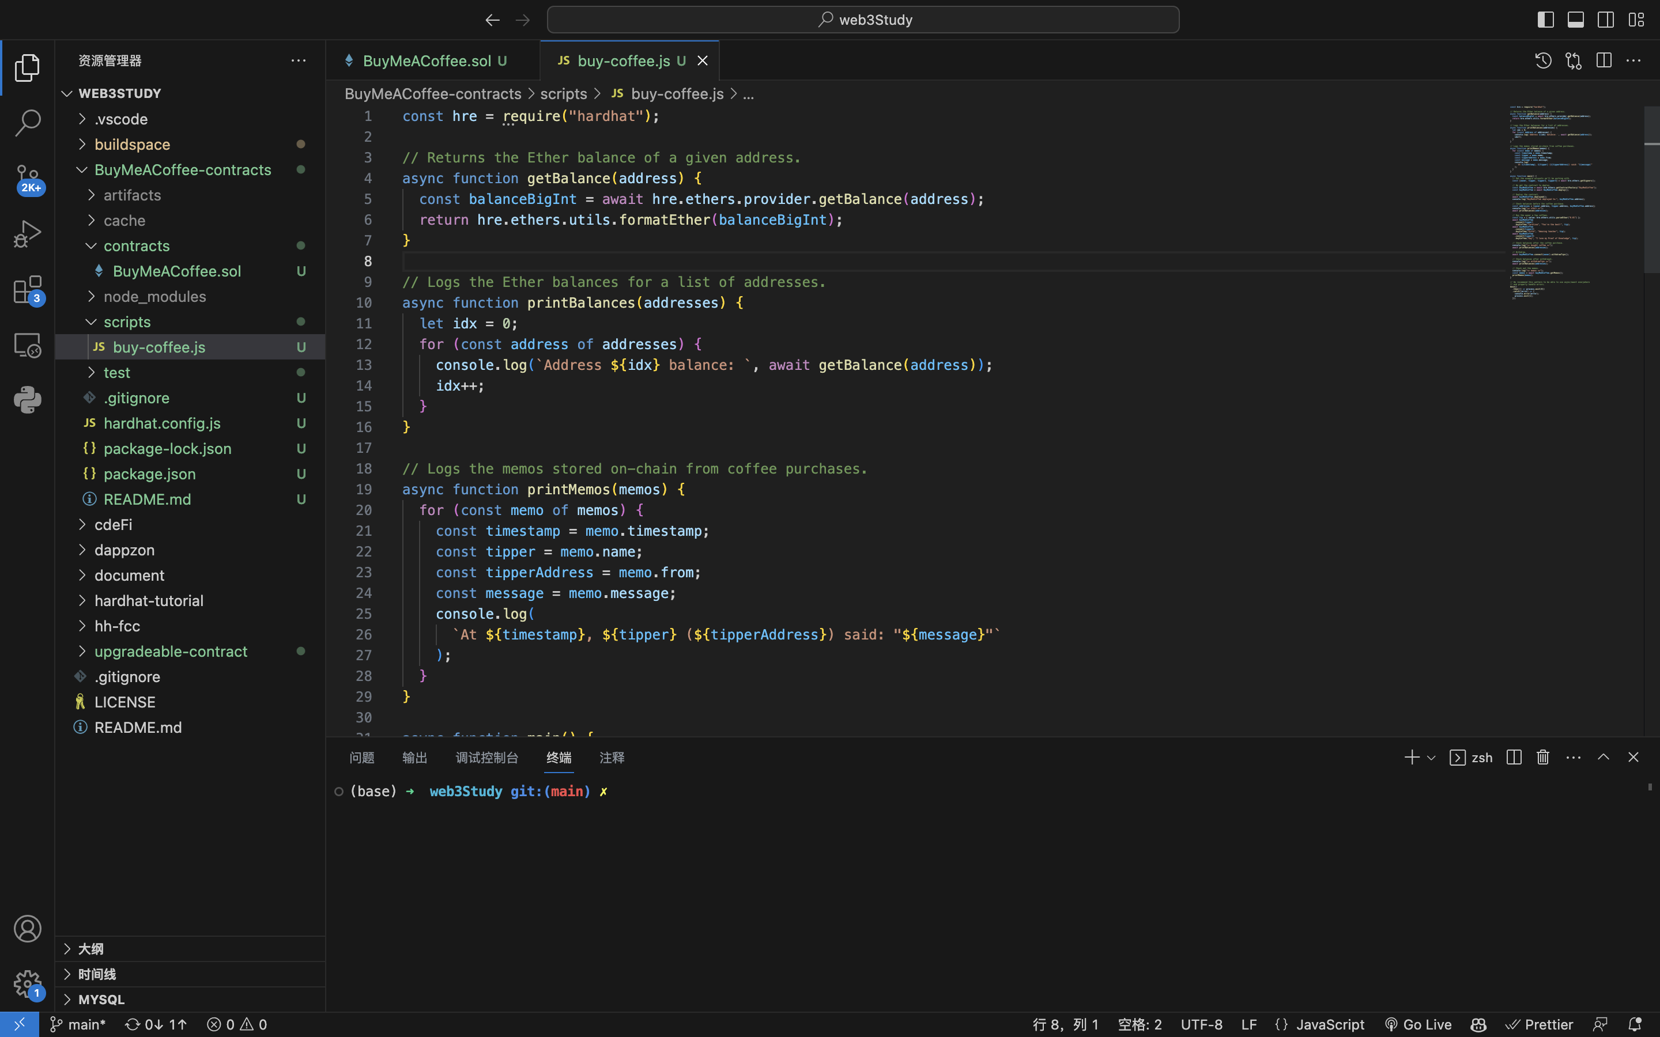The width and height of the screenshot is (1660, 1037).
Task: Expand the .vscode folder
Action: tap(190, 119)
